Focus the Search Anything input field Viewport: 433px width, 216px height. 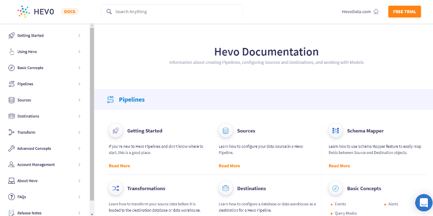point(172,12)
